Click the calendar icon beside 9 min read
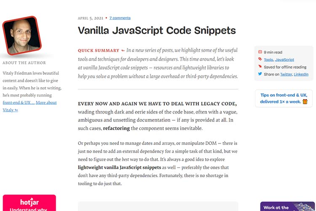 pos(260,52)
